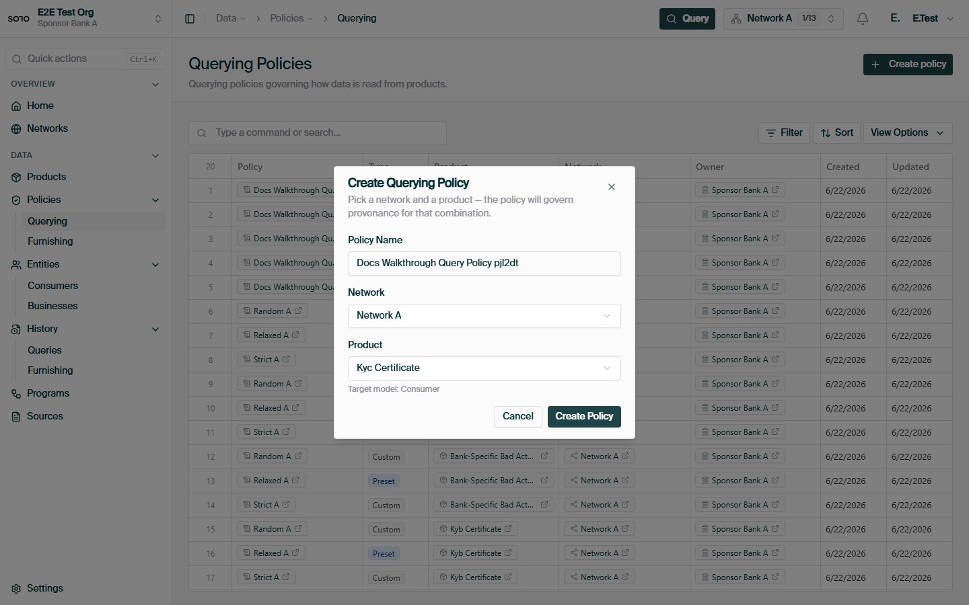Click the Entities people icon
This screenshot has width=969, height=605.
16,265
